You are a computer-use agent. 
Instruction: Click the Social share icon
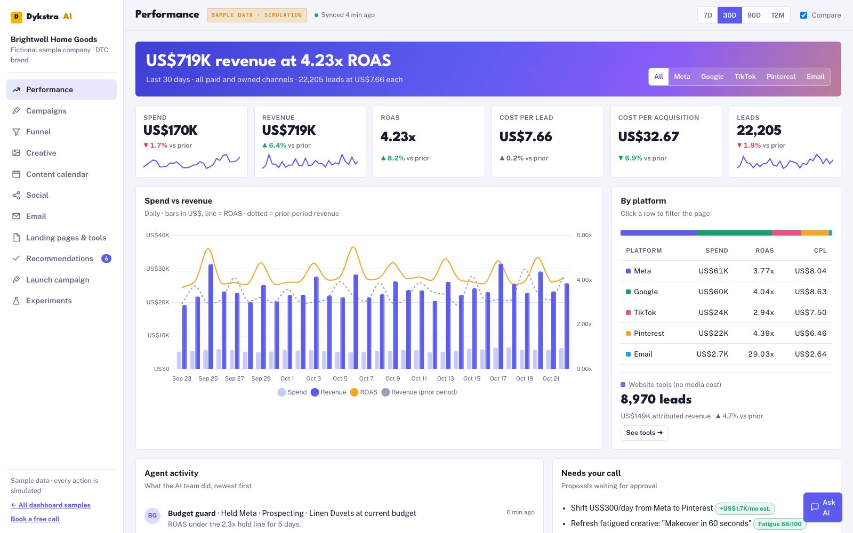17,195
